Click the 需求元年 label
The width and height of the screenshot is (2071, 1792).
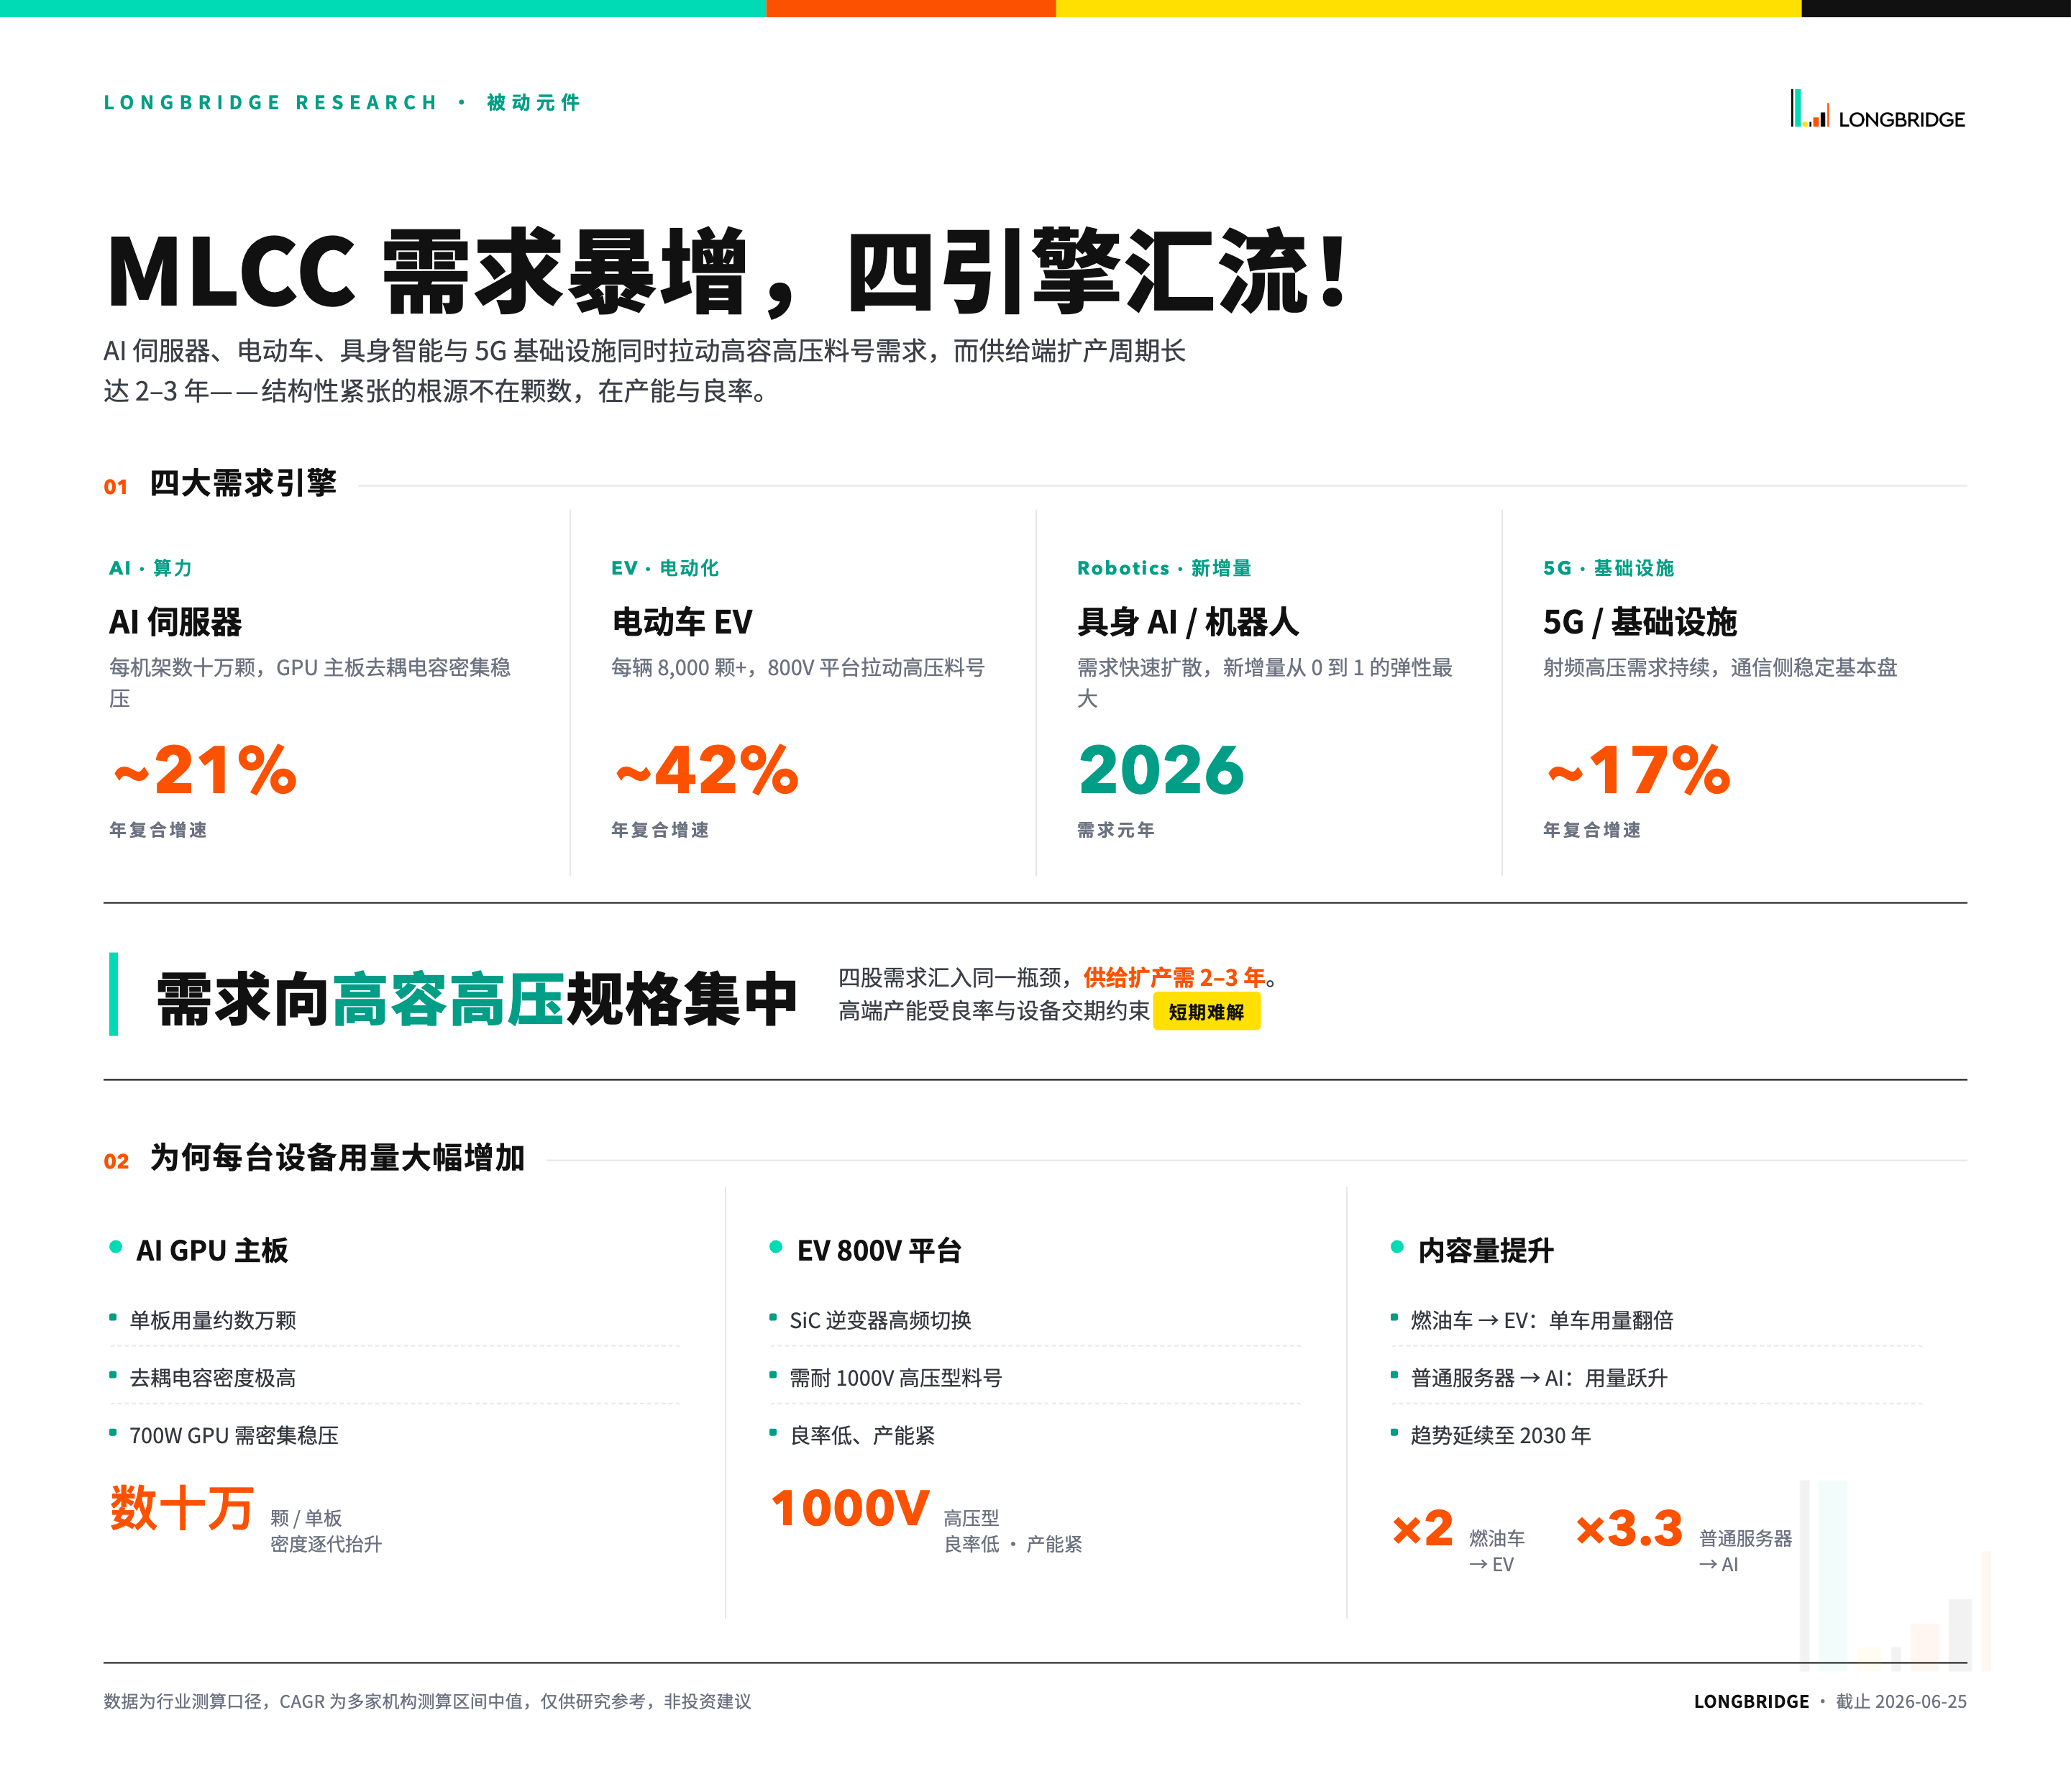1116,830
